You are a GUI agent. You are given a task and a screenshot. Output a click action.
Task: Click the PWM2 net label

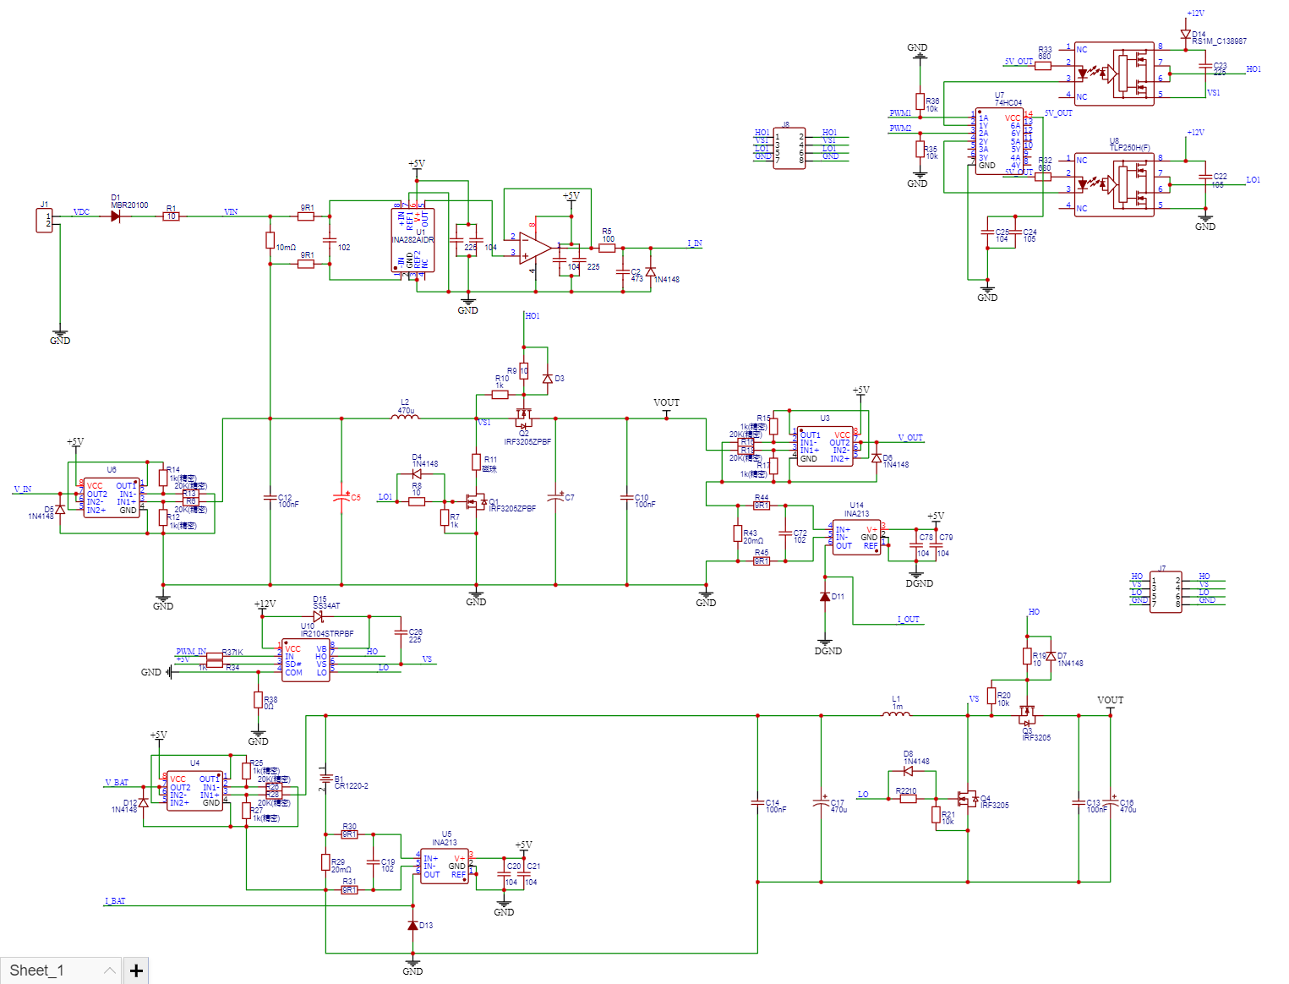(x=900, y=128)
